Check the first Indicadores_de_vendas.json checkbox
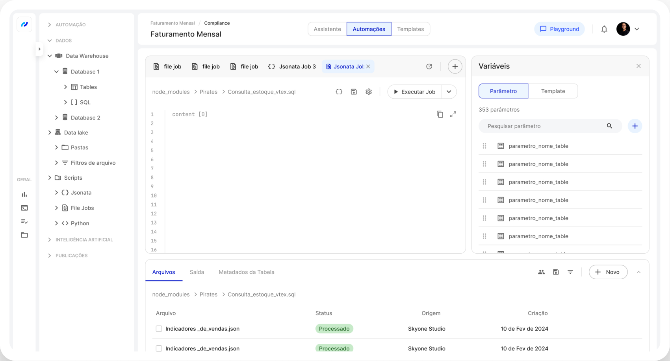 [159, 329]
